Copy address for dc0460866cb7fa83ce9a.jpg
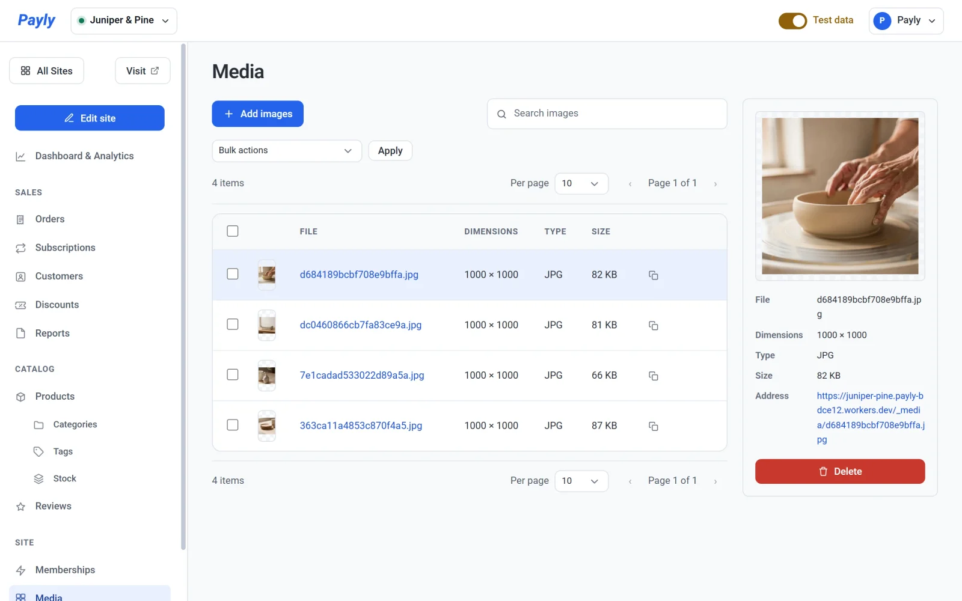 [x=653, y=326]
